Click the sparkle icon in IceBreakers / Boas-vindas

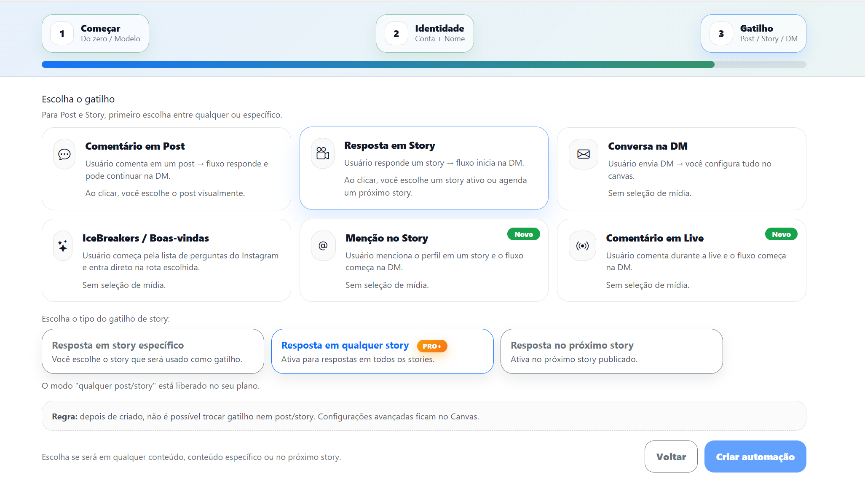click(x=63, y=246)
